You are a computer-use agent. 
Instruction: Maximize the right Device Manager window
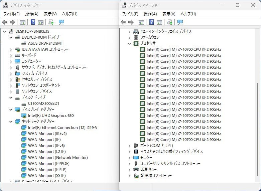(238, 5)
